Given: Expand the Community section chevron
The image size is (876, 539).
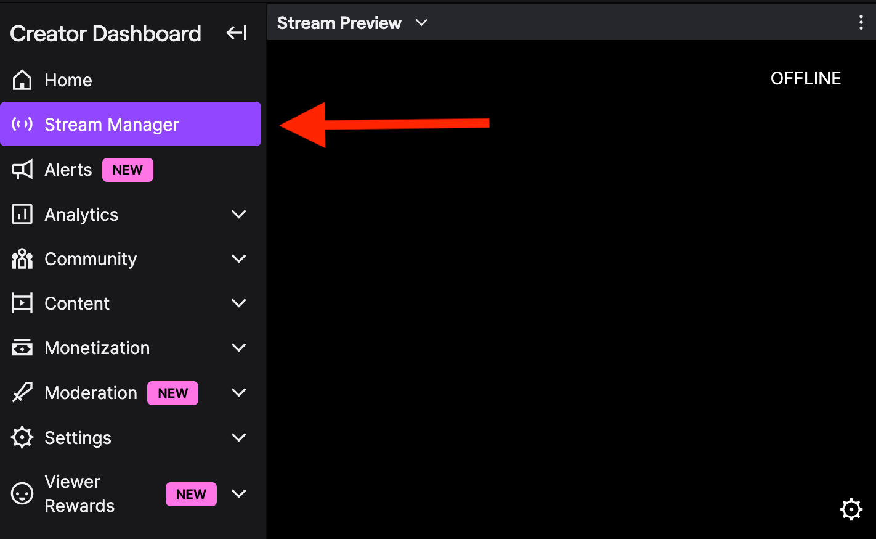Looking at the screenshot, I should [238, 259].
